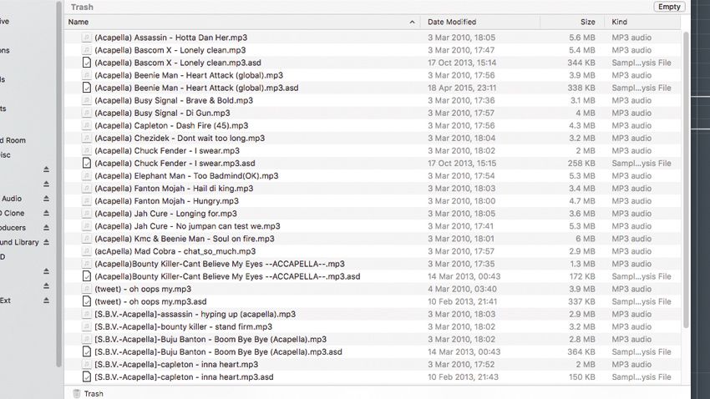
Task: Sort the list by Size column
Action: pyautogui.click(x=588, y=22)
